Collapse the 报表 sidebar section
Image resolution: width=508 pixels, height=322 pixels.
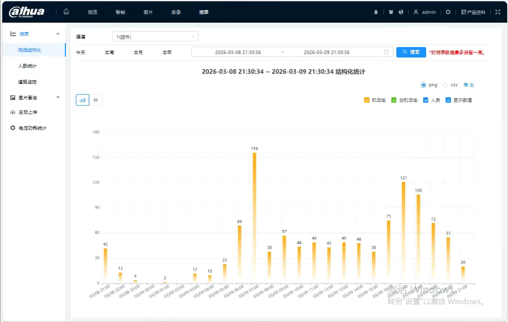(58, 34)
